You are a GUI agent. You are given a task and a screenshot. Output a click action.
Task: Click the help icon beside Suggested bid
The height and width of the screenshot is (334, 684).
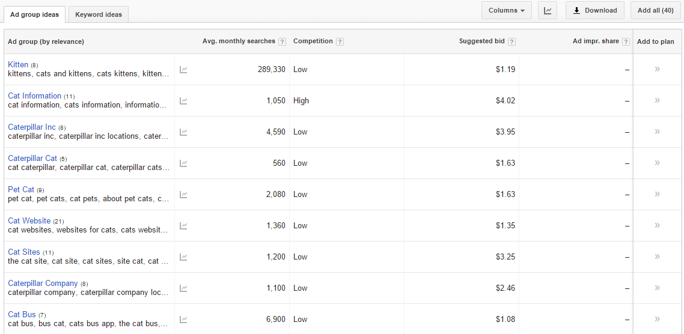tap(511, 41)
